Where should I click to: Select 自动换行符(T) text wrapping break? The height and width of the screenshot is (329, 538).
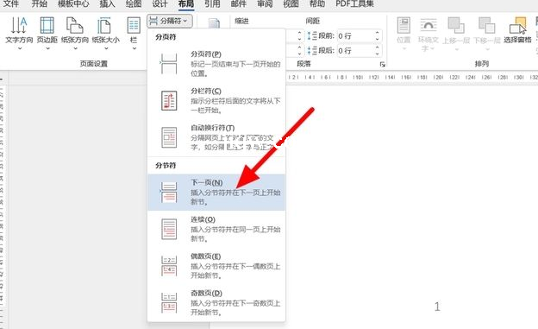[x=216, y=137]
